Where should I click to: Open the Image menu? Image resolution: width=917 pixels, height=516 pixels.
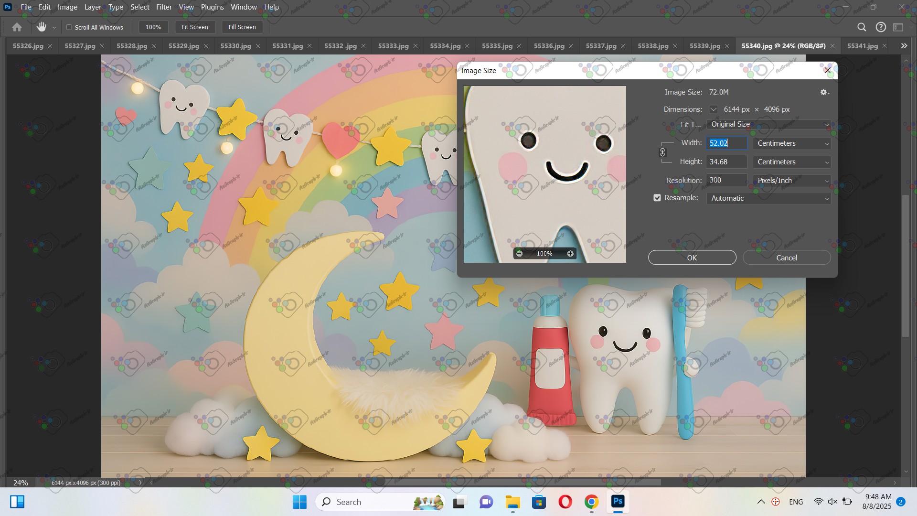(x=67, y=7)
